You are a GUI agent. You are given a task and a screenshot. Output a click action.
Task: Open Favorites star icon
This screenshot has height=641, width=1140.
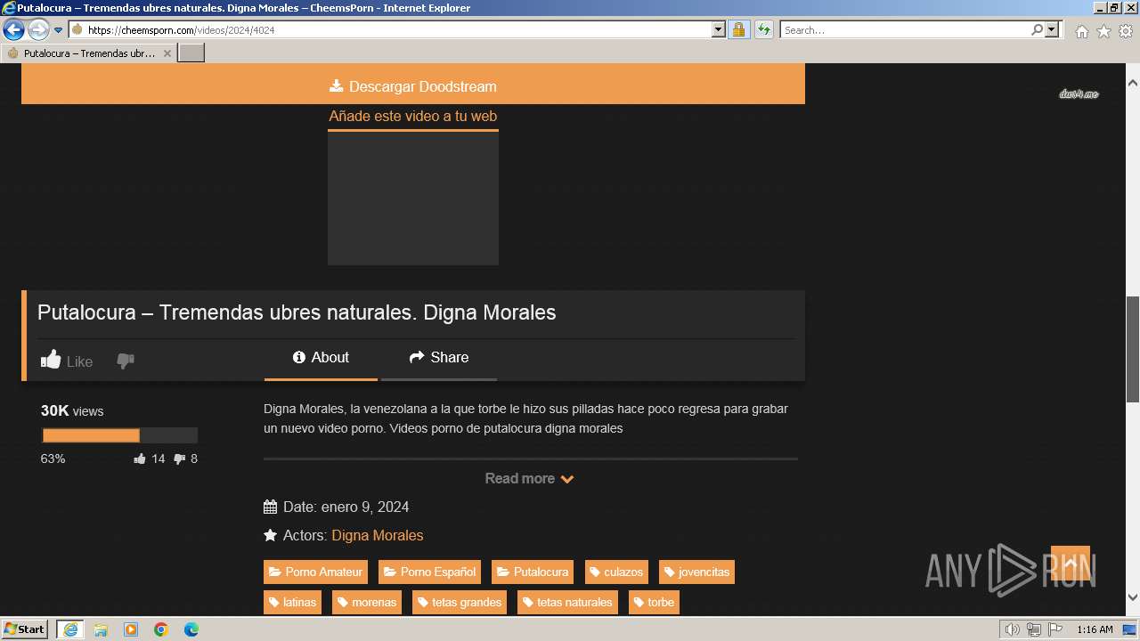(1103, 31)
